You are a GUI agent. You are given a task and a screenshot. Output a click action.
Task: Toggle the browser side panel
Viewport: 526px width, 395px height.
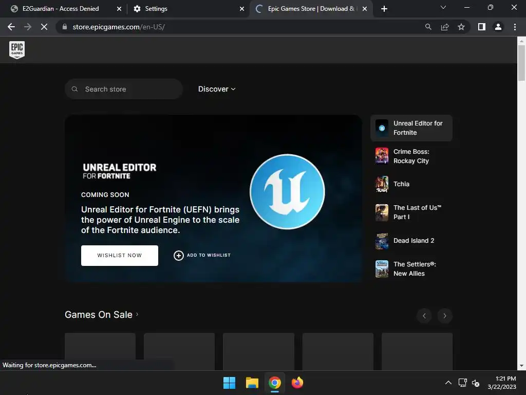click(x=482, y=27)
